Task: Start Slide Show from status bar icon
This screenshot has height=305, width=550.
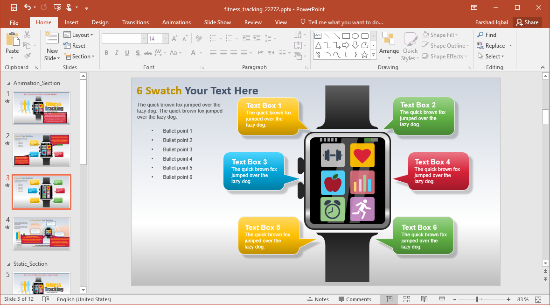Action: pyautogui.click(x=442, y=299)
